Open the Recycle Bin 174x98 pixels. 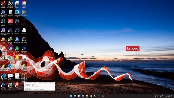tap(10, 13)
